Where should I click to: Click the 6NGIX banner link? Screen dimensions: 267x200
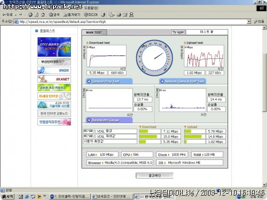54,70
